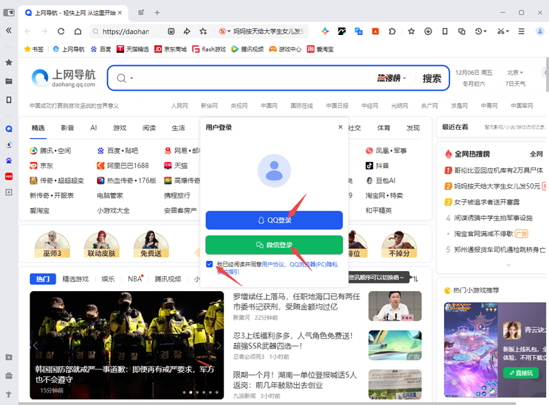Take a screenshot with the scissors tool

coord(500,32)
